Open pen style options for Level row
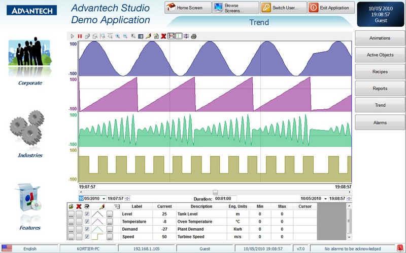The image size is (406, 253). click(110, 214)
